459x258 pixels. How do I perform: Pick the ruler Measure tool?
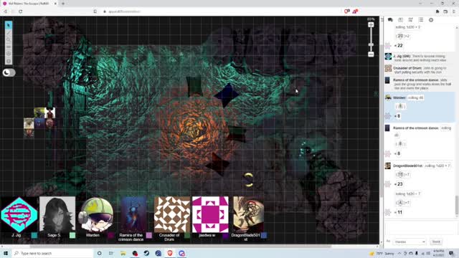click(x=9, y=47)
